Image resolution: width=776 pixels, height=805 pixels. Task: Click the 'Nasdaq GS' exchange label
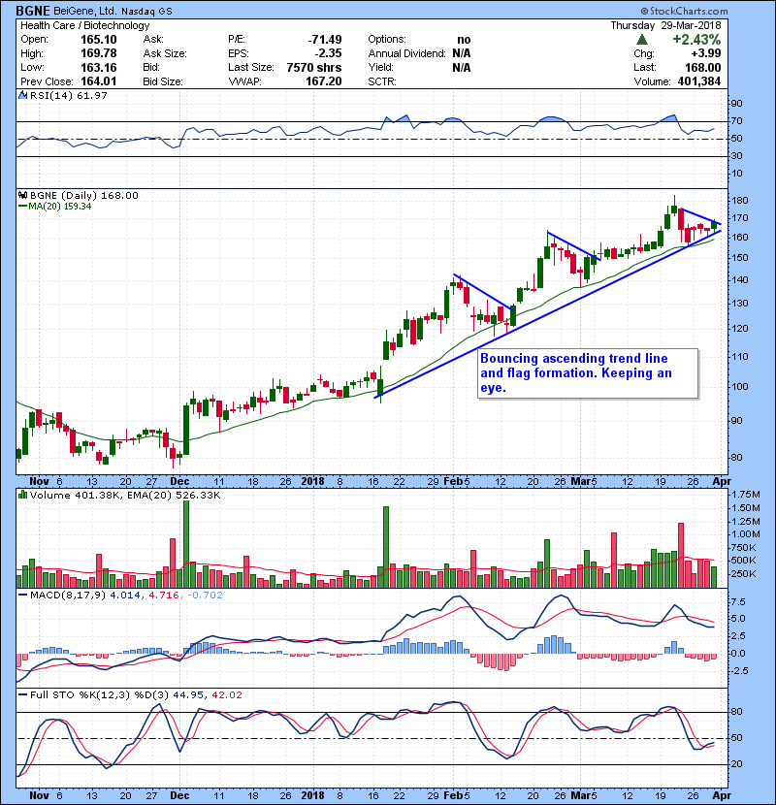click(146, 12)
